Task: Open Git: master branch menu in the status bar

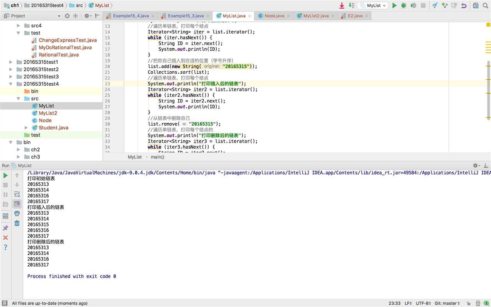Action: pos(447,303)
